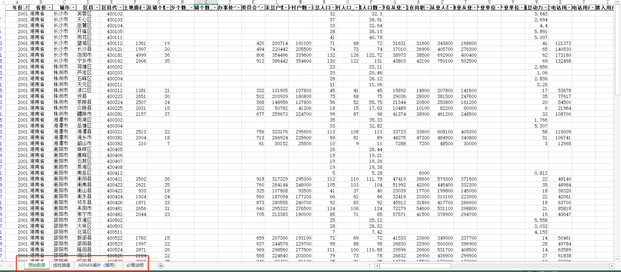Open the filter dropdown in column E header
This screenshot has width=621, height=272.
pyautogui.click(x=120, y=8)
